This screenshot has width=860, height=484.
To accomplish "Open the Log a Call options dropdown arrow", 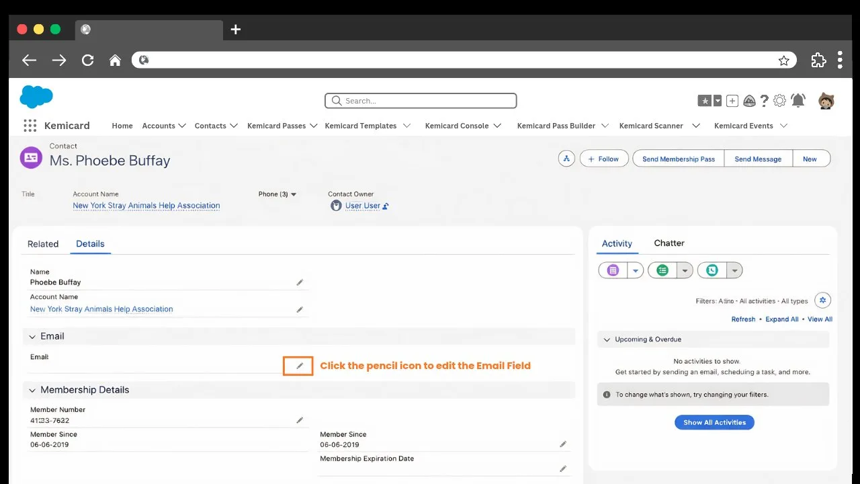I will click(x=734, y=270).
